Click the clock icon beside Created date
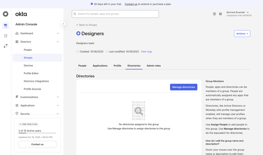This screenshot has height=155, width=263. pyautogui.click(x=78, y=52)
